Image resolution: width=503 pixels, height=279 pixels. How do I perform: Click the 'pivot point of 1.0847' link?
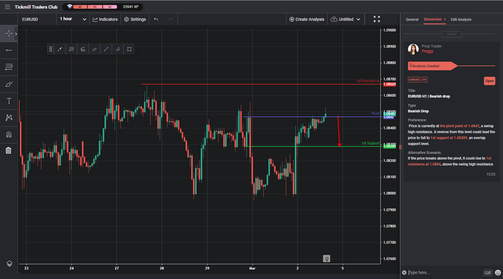(460, 126)
